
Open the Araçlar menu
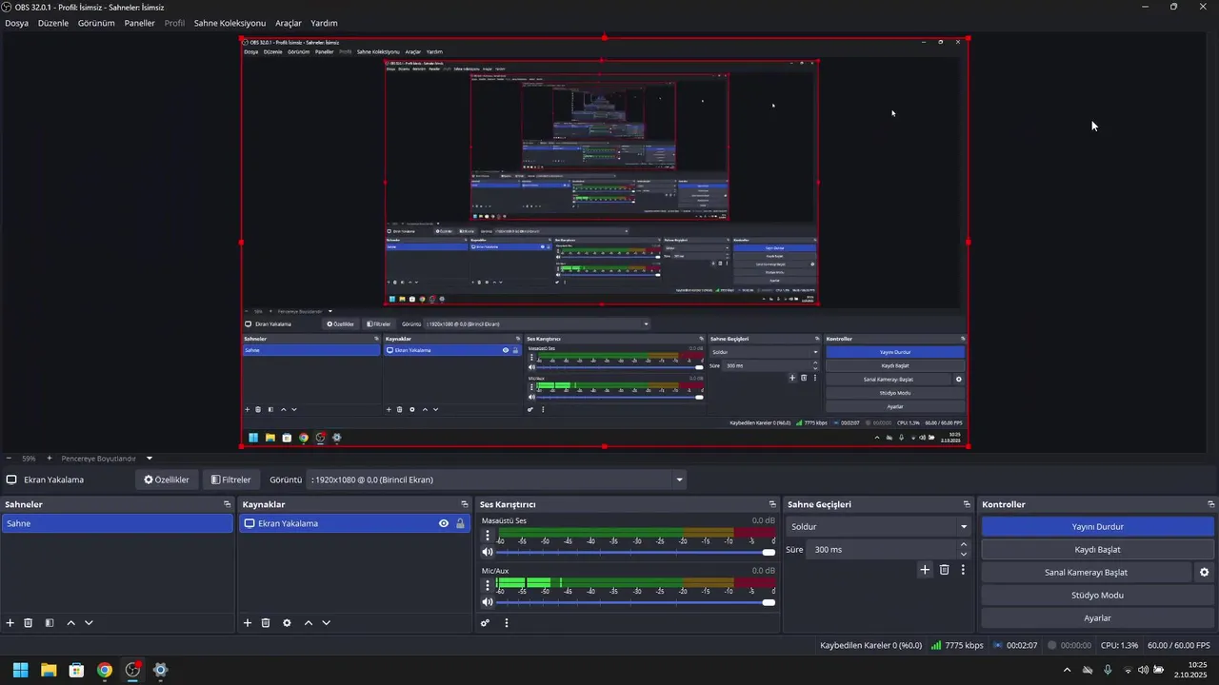point(288,23)
